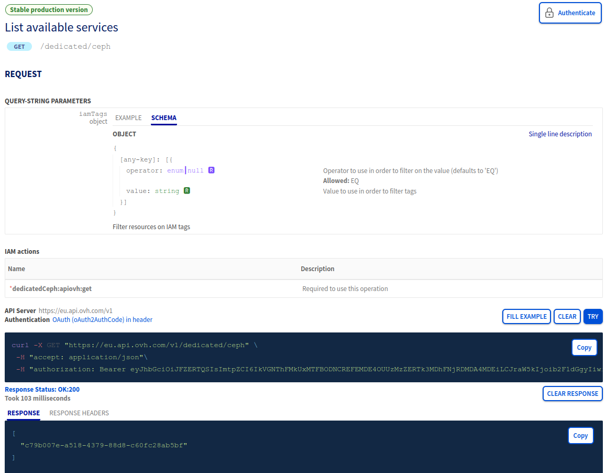Copy the curl command
This screenshot has height=473, width=606.
pyautogui.click(x=584, y=347)
